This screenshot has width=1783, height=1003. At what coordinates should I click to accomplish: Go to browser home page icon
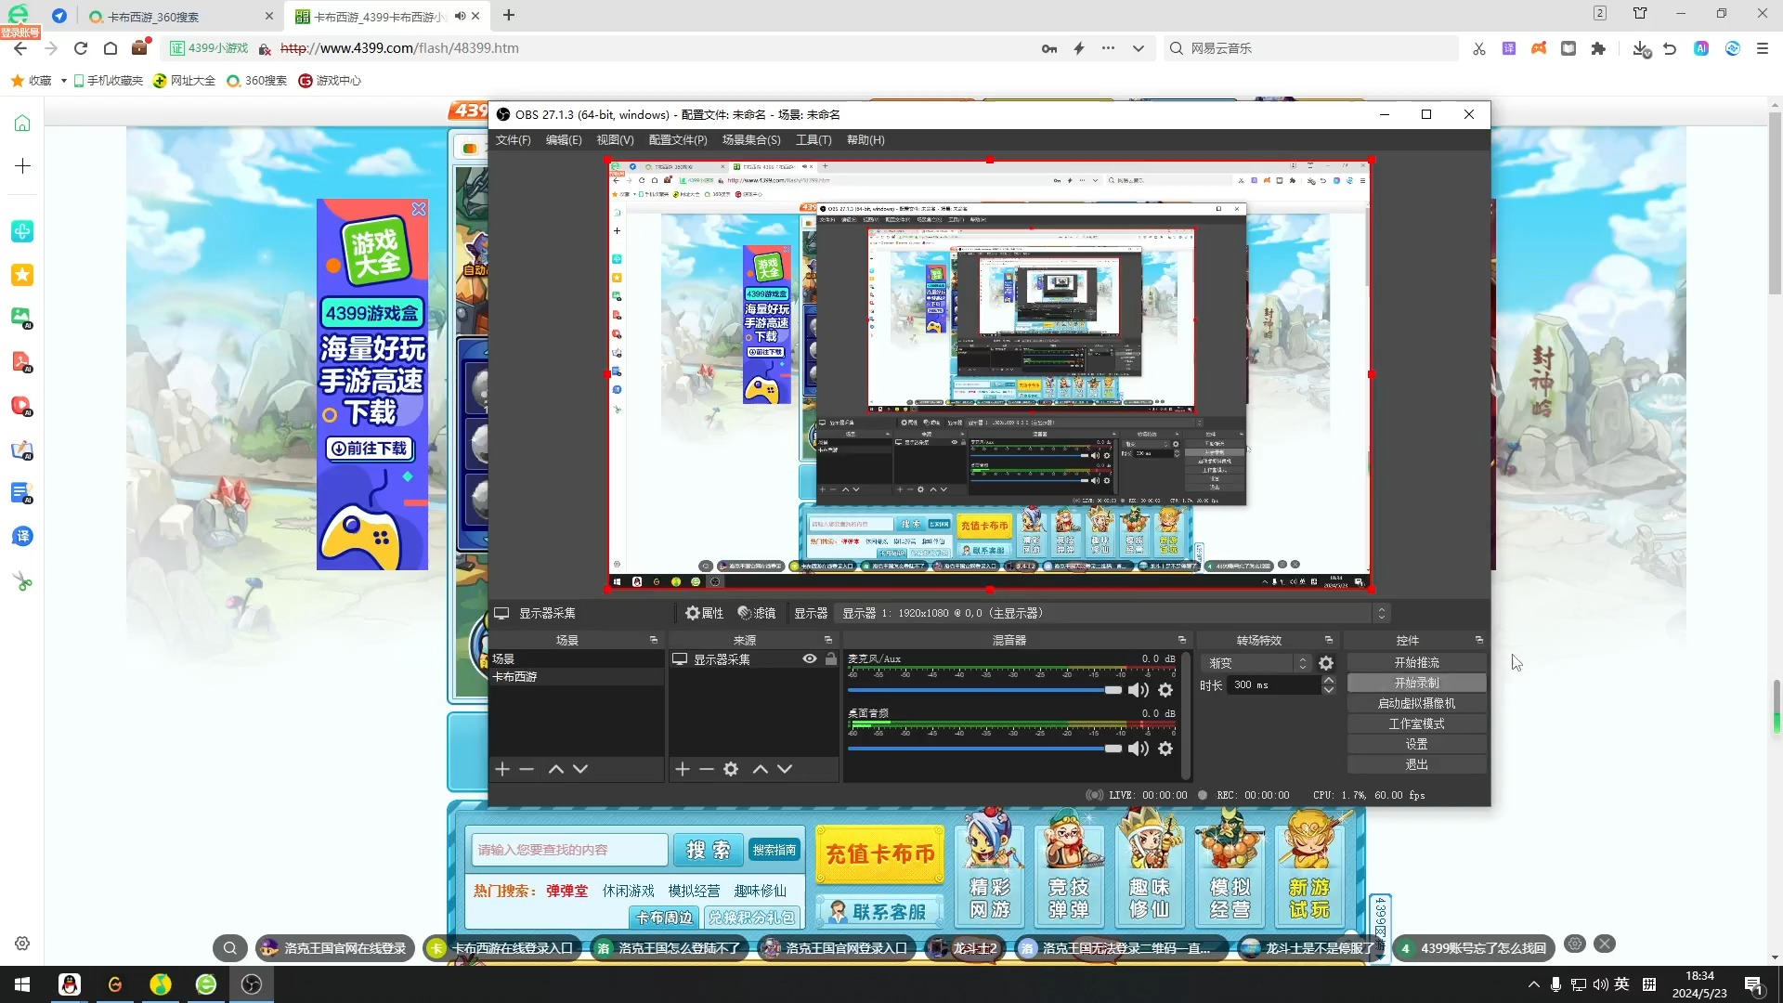(x=111, y=48)
